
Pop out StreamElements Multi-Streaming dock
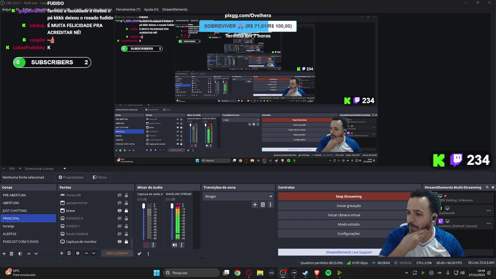[x=487, y=187]
